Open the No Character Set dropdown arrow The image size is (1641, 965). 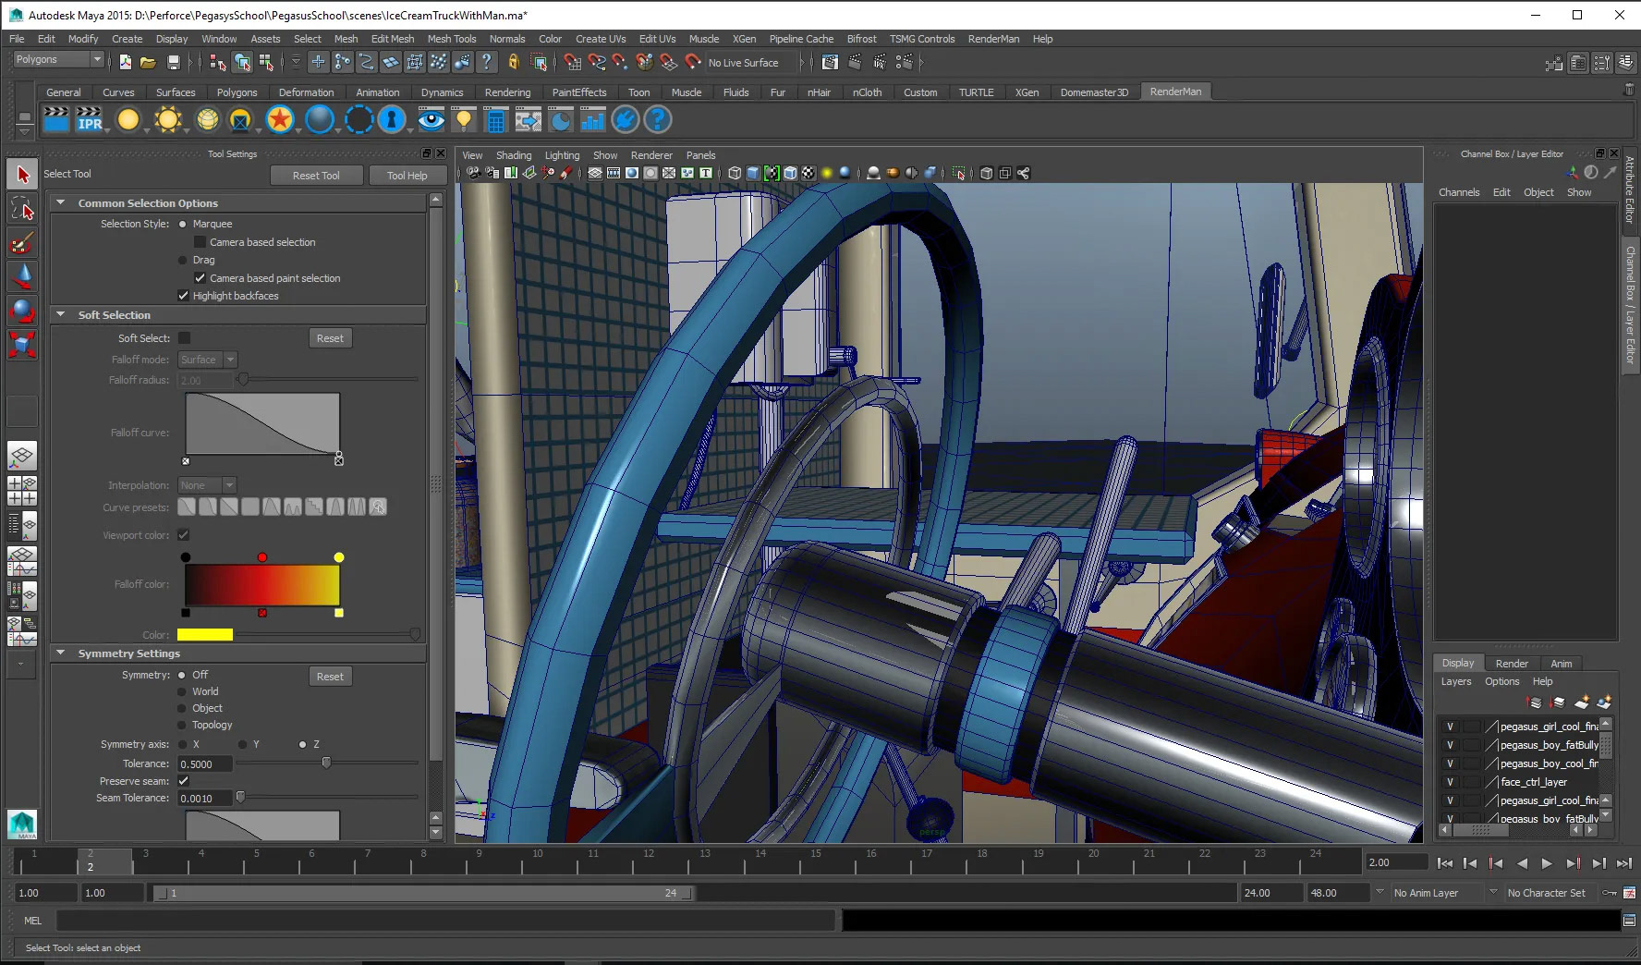[1493, 892]
